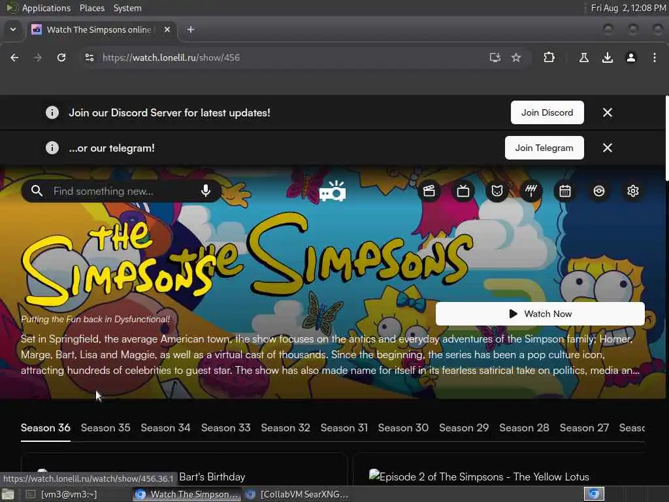
Task: Click the browser back arrow
Action: [14, 58]
